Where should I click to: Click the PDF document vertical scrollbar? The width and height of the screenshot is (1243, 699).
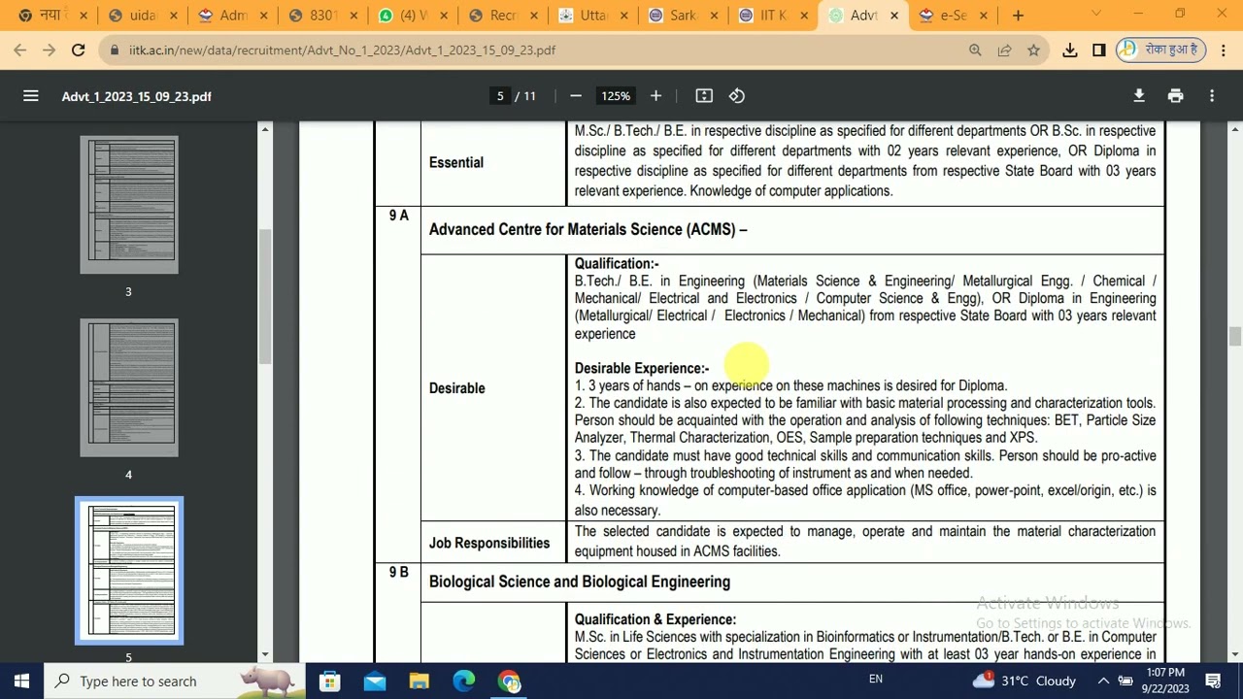coord(1235,335)
